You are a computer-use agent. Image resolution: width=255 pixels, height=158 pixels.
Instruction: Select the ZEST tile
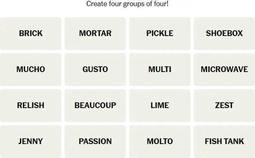(224, 106)
